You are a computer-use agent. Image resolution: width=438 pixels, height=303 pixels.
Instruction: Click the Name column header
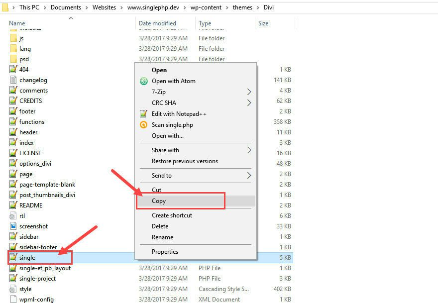click(17, 23)
